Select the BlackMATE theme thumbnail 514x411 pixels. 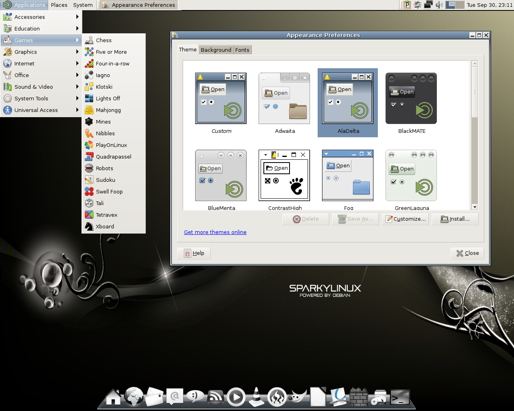(412, 103)
